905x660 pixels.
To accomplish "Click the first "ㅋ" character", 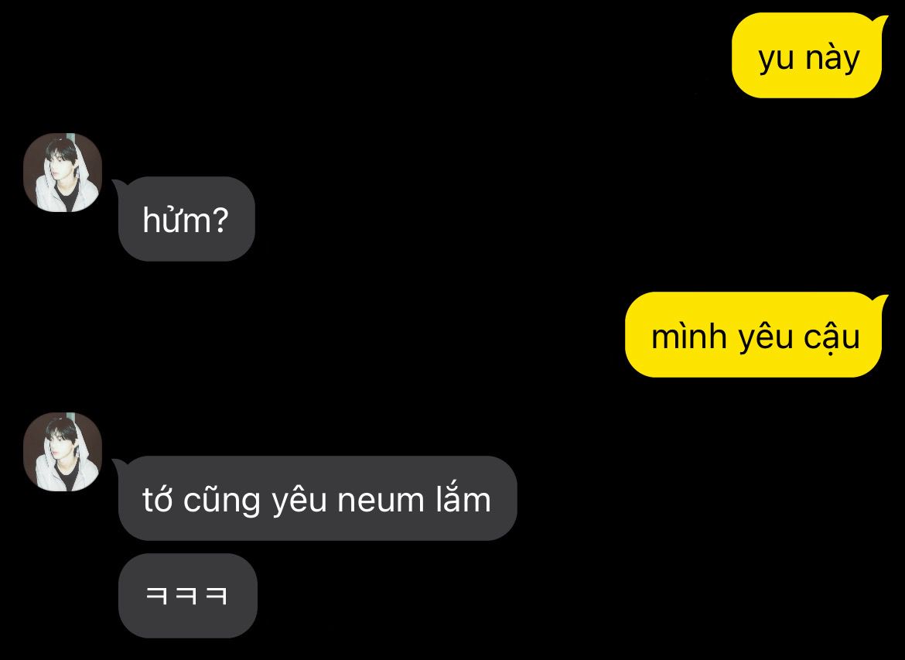I will pos(157,595).
